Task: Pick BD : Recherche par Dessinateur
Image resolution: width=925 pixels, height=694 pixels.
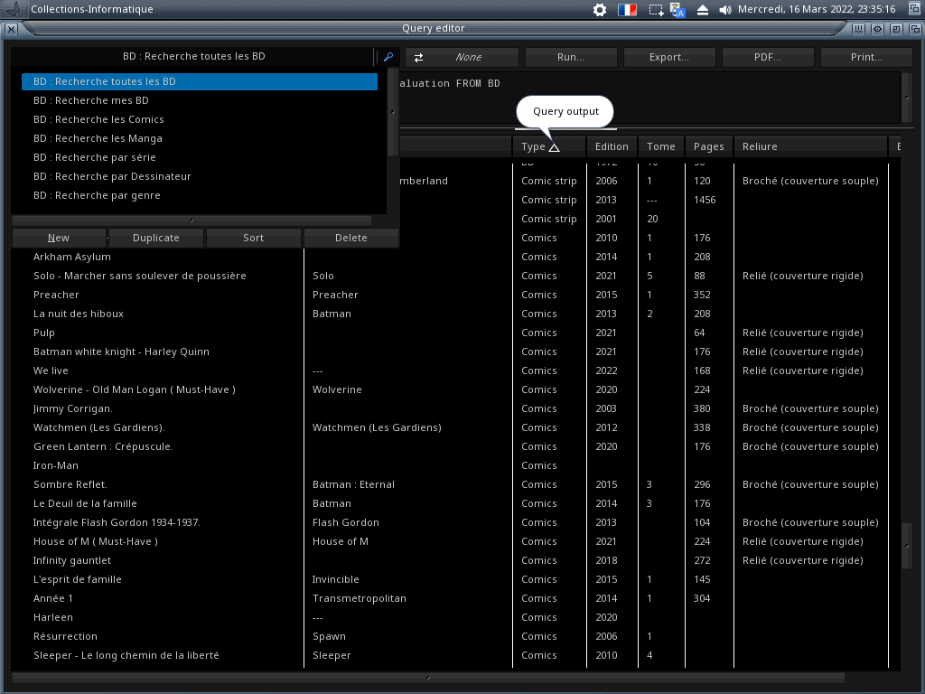Action: point(200,176)
